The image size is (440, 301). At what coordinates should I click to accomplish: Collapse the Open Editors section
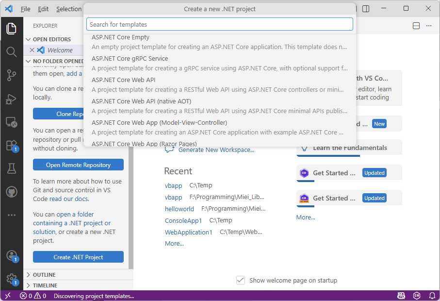pos(28,39)
